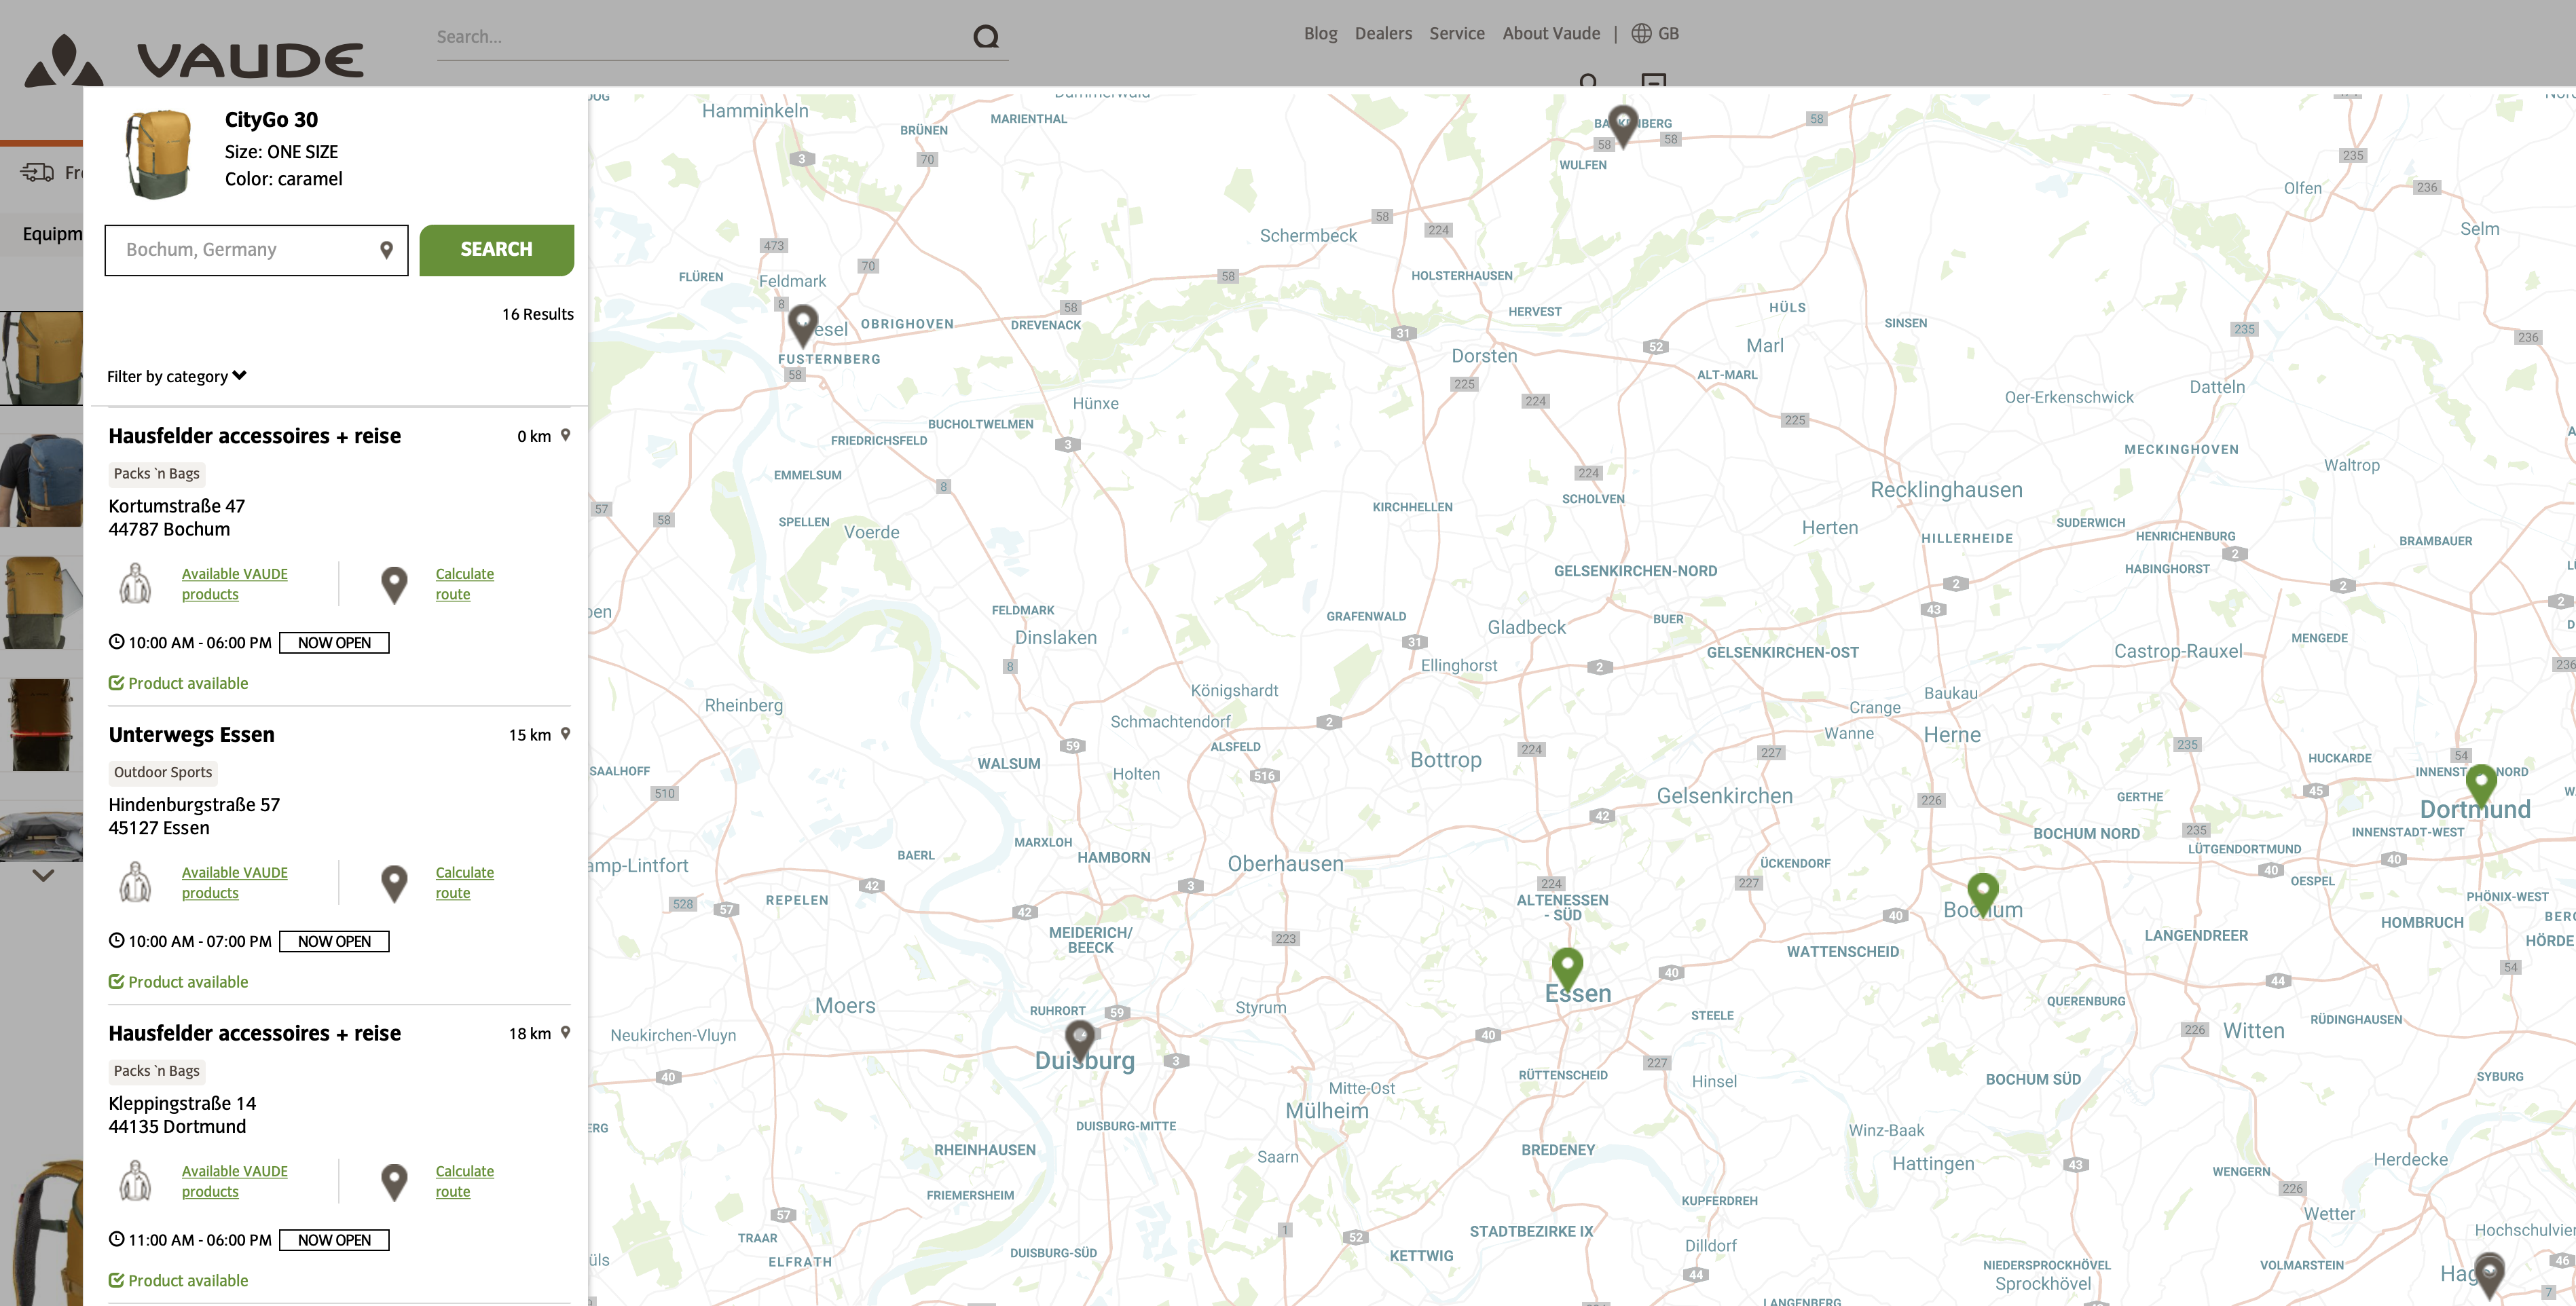Screen dimensions: 2576x1306
Task: Click the Outdoor Sports category tag
Action: pos(163,772)
